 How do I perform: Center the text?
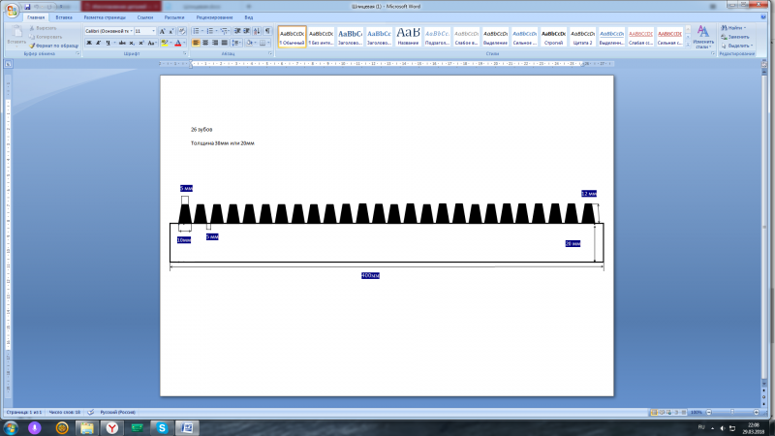click(205, 43)
